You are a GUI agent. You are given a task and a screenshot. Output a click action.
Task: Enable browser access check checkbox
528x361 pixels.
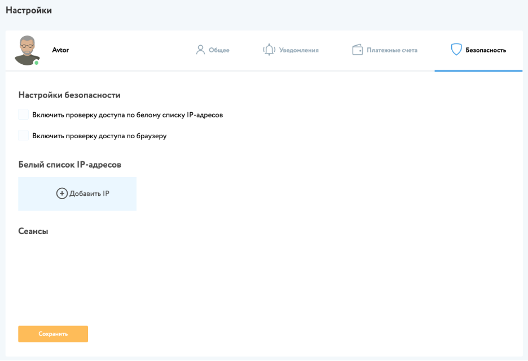tap(23, 135)
